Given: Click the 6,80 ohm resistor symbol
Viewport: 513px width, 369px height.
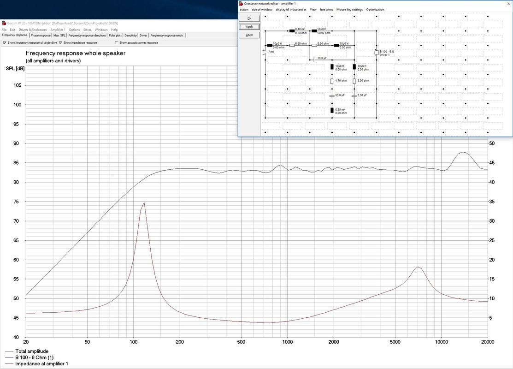Looking at the screenshot, I should 292,45.
